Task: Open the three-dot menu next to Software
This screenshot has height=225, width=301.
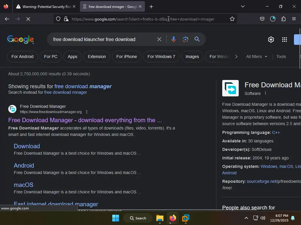Action: [265, 93]
